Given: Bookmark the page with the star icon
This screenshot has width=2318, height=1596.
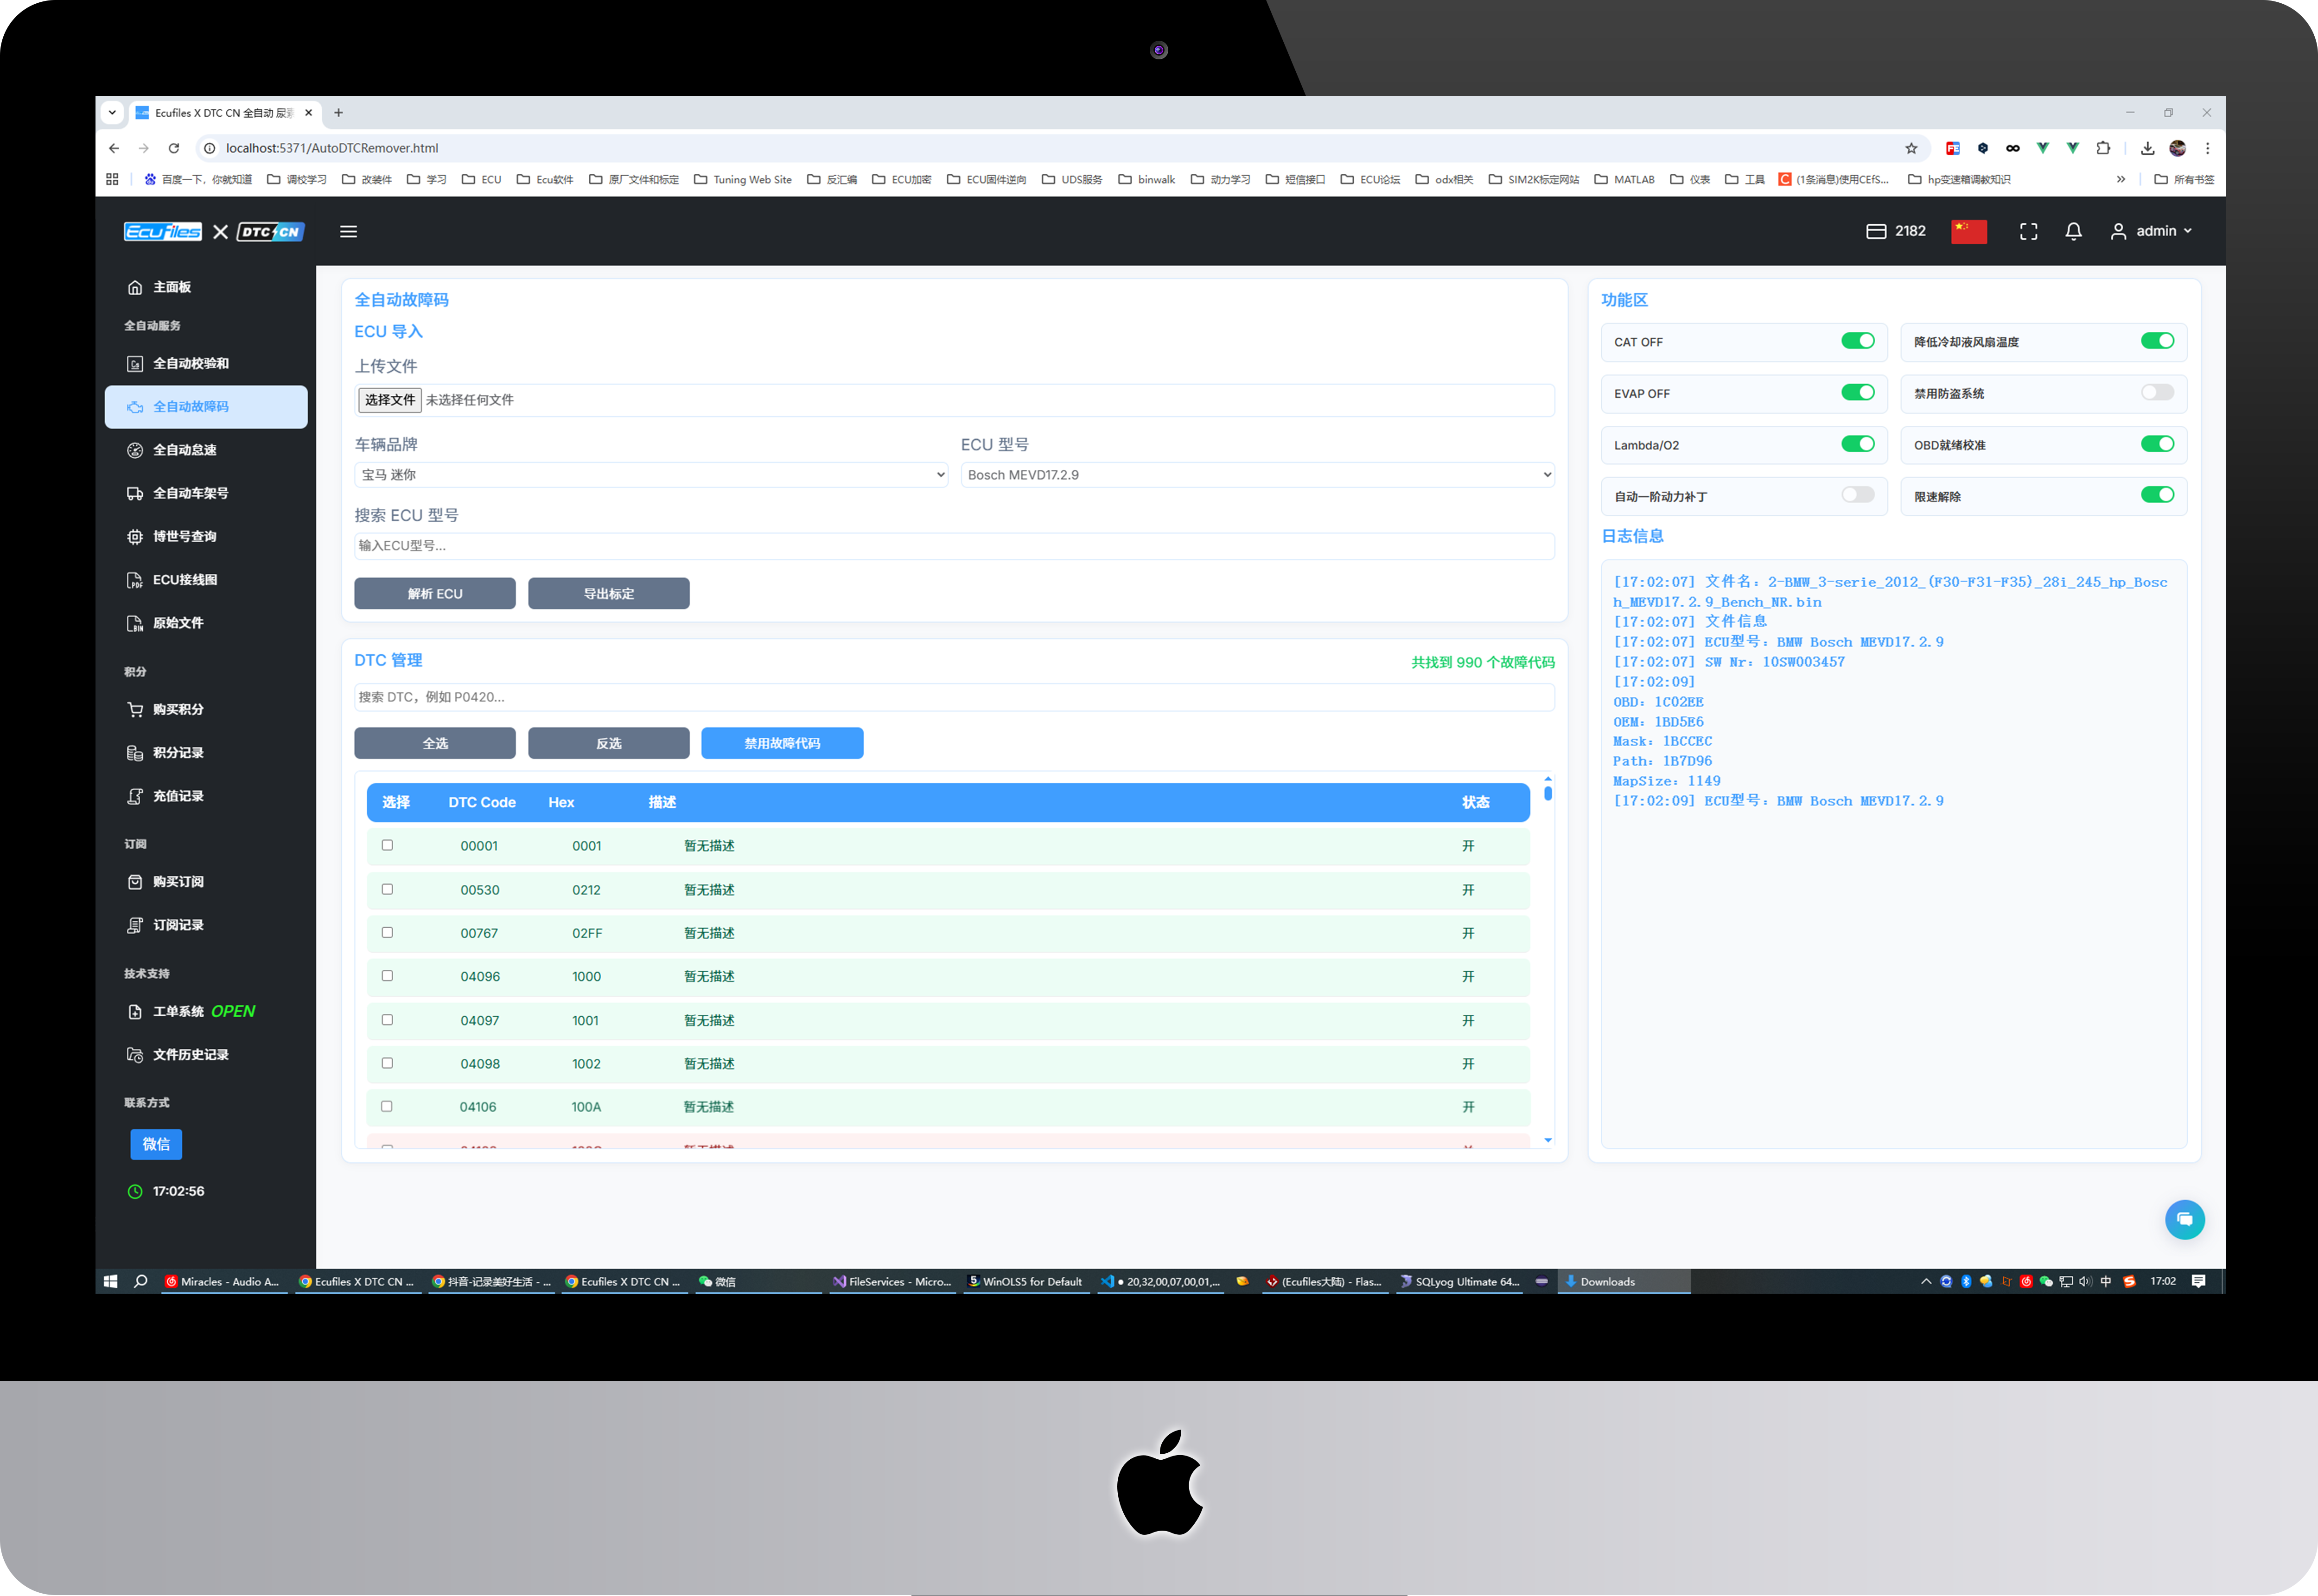Looking at the screenshot, I should click(x=1911, y=148).
